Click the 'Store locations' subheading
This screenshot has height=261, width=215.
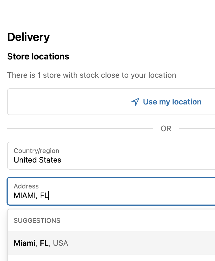38,56
